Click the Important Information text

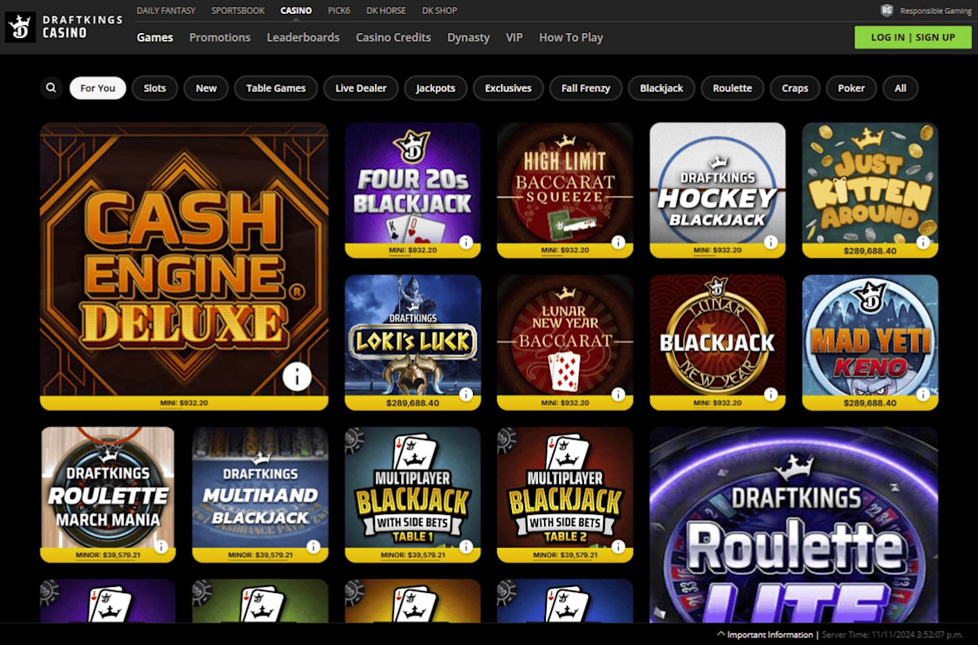click(770, 635)
